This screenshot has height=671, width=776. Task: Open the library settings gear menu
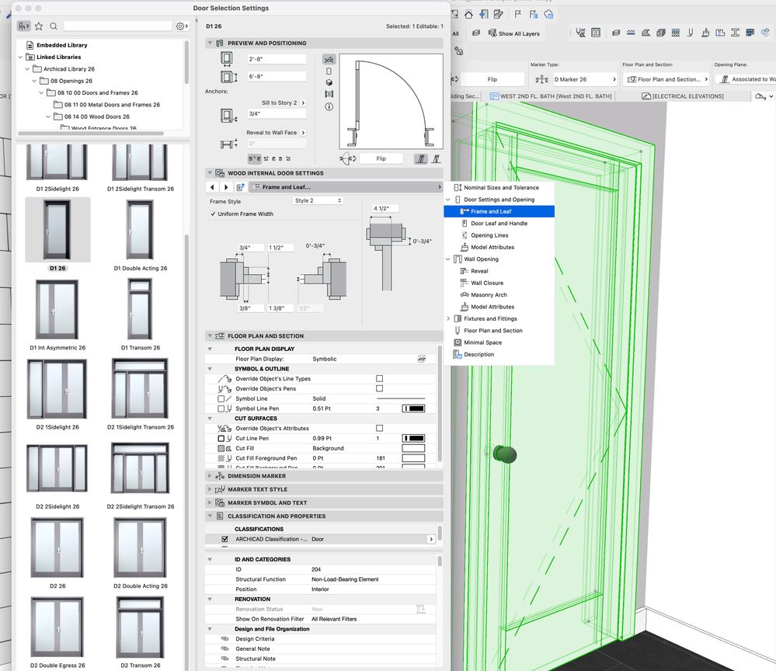pos(181,26)
